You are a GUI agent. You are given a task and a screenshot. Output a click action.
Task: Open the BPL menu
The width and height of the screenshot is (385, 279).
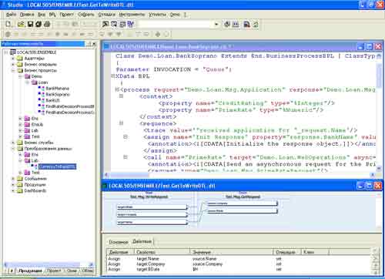[x=52, y=15]
